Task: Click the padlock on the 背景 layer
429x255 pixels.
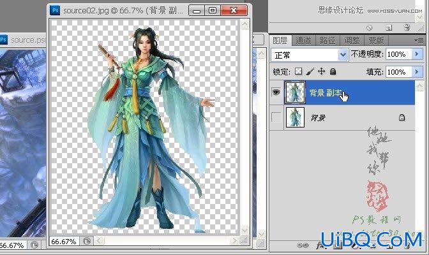Action: (402, 117)
